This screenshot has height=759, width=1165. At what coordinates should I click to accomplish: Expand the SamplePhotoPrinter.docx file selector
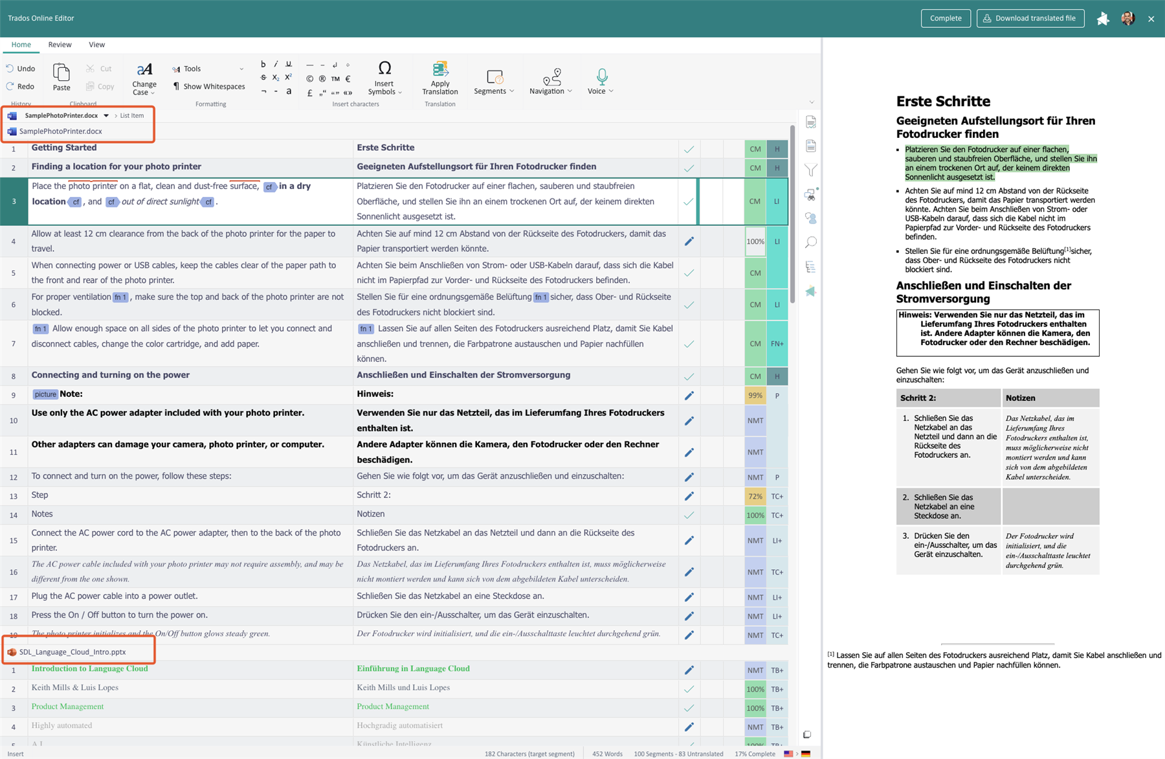tap(106, 115)
